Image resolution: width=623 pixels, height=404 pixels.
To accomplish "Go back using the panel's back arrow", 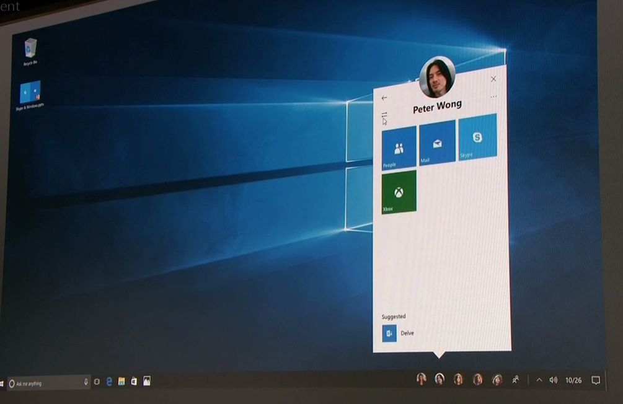I will (384, 98).
